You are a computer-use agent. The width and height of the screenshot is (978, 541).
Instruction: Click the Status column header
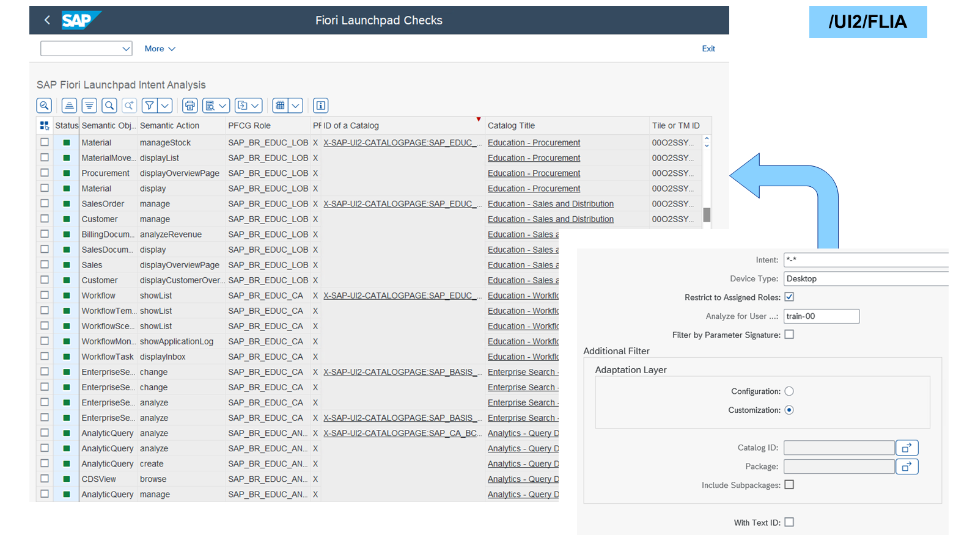coord(67,126)
